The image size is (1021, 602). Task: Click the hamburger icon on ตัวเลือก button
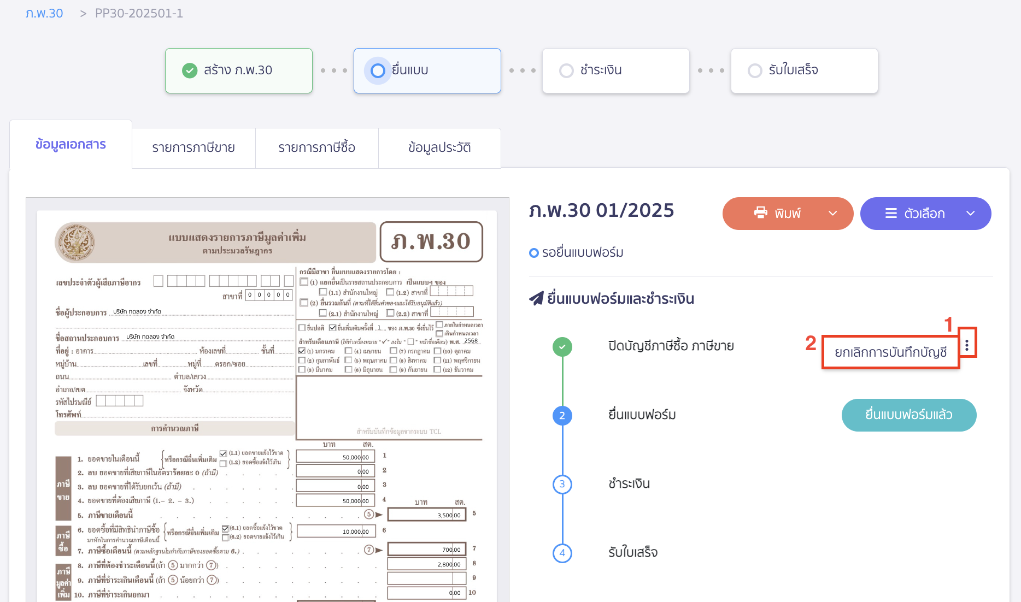click(x=891, y=213)
